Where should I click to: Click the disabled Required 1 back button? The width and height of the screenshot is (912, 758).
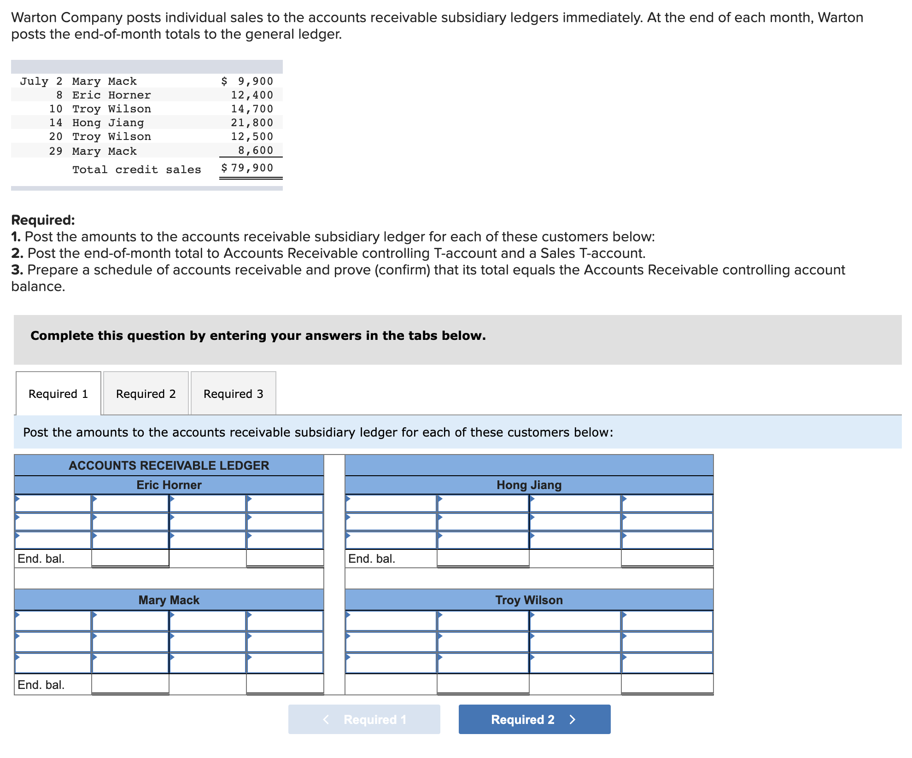364,719
